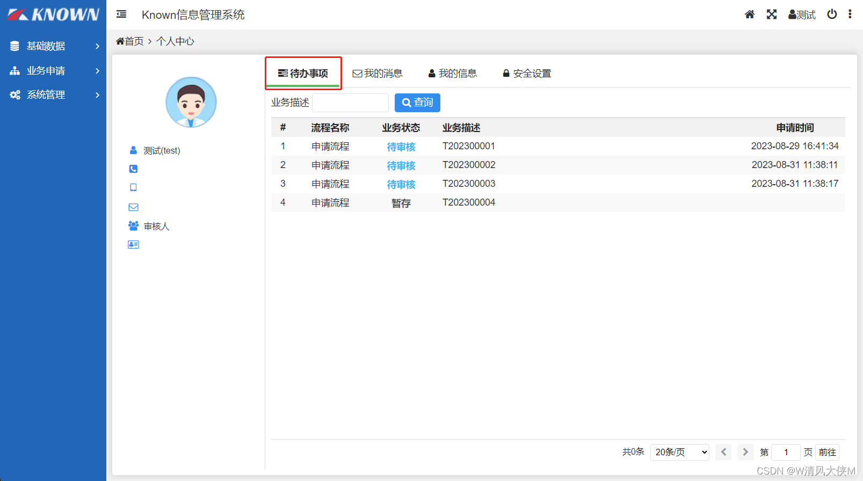The height and width of the screenshot is (481, 863).
Task: Click the 基础数据 database icon
Action: 15,46
